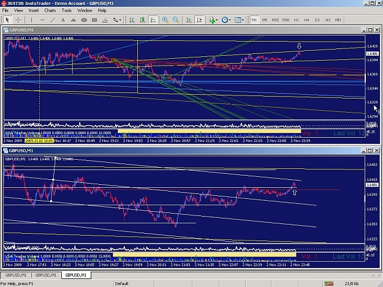The width and height of the screenshot is (383, 287).
Task: Switch to the M15 timeframe
Action: point(275,20)
